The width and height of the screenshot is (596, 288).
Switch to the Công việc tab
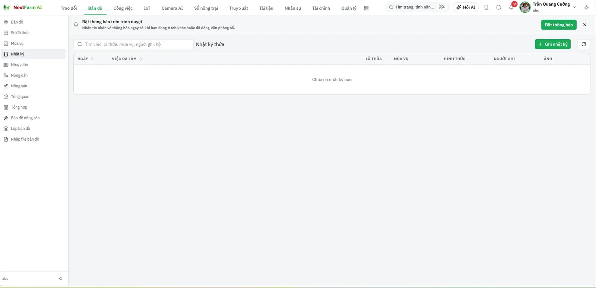[123, 8]
